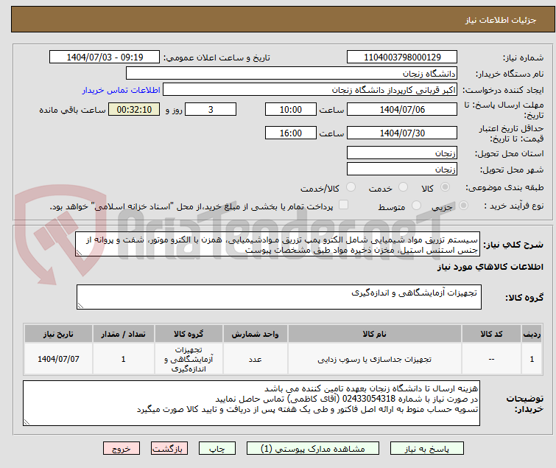Select the جزیی purchase type radio
The image size is (556, 468).
click(x=463, y=206)
